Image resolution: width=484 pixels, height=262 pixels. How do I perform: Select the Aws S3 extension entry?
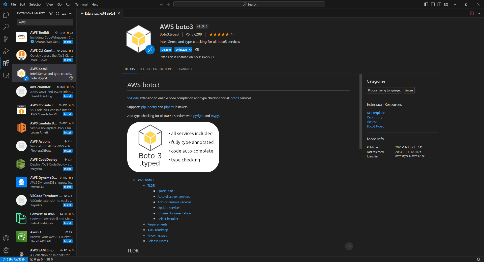point(44,237)
